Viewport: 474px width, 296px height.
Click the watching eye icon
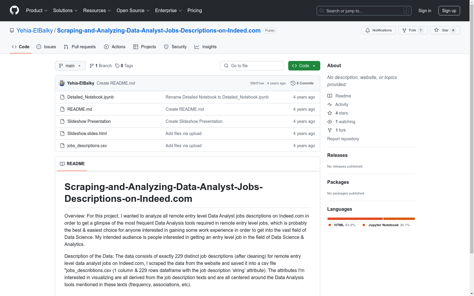[x=330, y=122]
